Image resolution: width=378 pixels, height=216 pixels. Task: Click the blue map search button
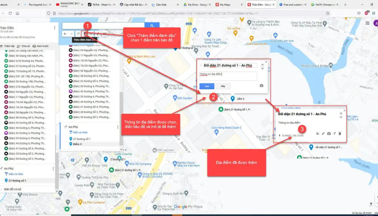coord(152,26)
